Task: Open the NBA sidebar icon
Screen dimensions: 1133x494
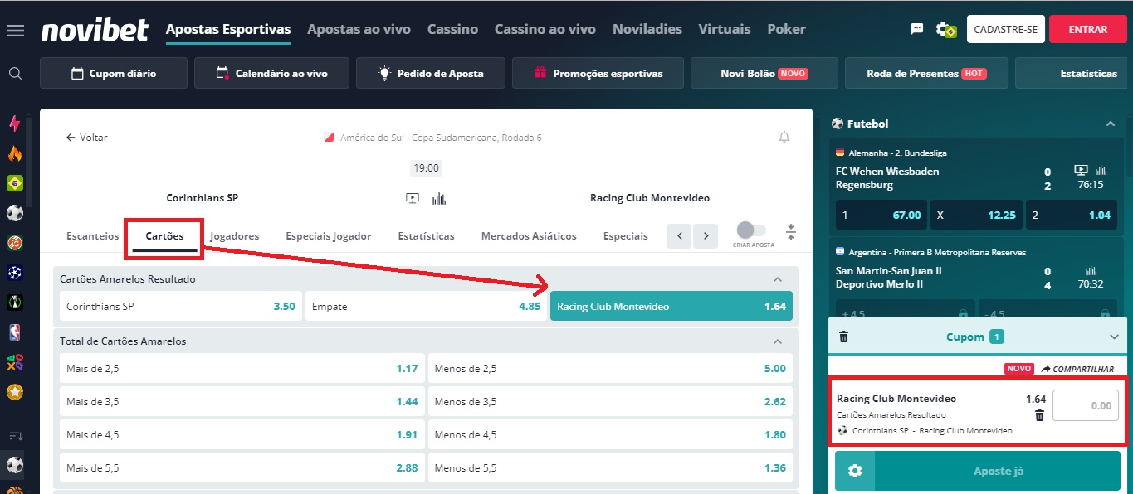Action: 15,332
